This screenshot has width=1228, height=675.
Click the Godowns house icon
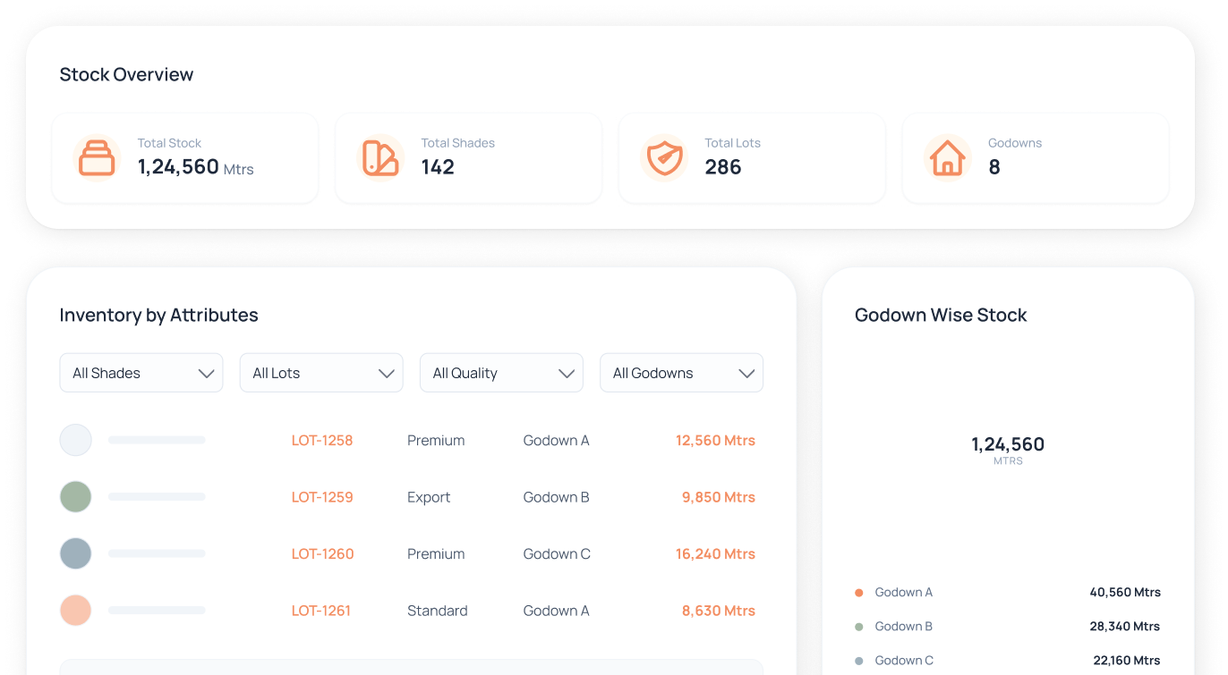948,158
